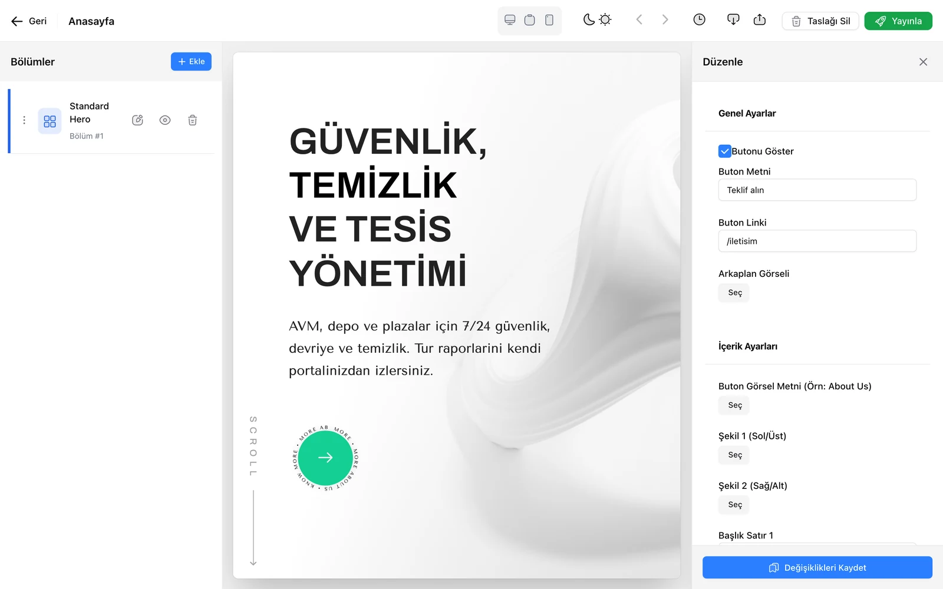Open the Standard Hero drag handle menu

coord(24,120)
